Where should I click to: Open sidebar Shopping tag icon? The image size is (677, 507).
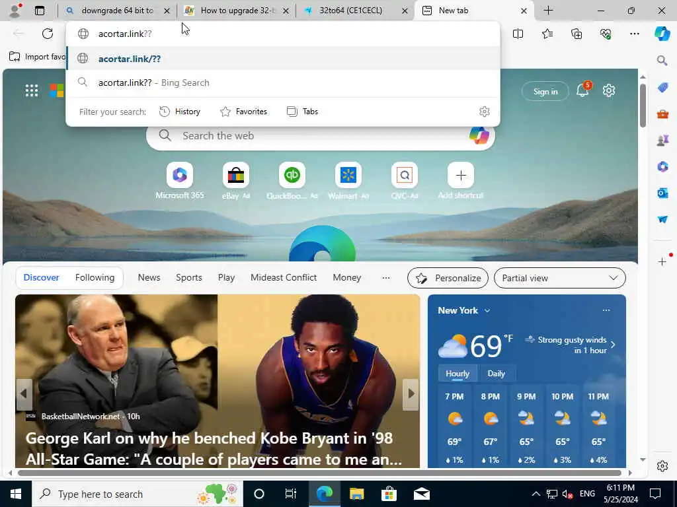tap(662, 88)
